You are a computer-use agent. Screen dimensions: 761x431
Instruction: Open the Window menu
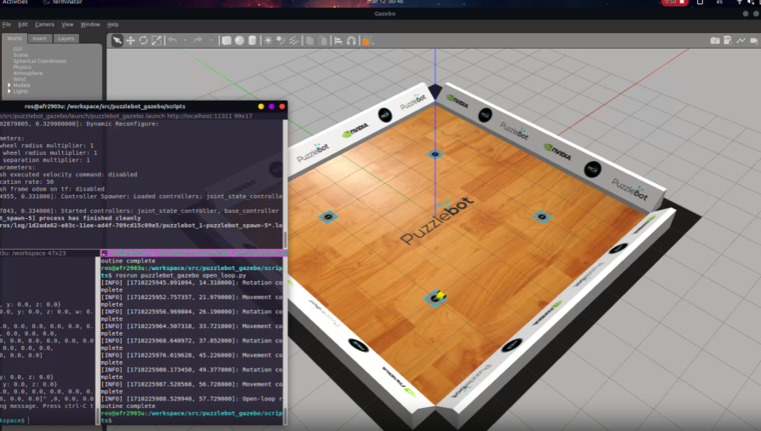click(89, 24)
